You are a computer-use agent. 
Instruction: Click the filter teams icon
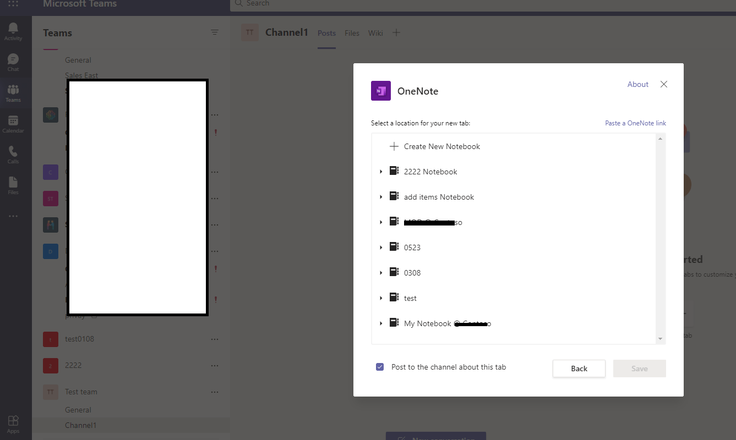coord(215,32)
